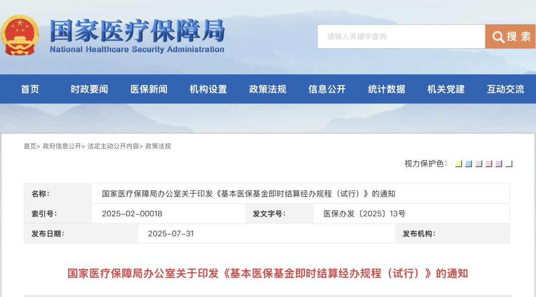Click the 法定主动公开内容 breadcrumb link
The width and height of the screenshot is (536, 297).
[113, 146]
